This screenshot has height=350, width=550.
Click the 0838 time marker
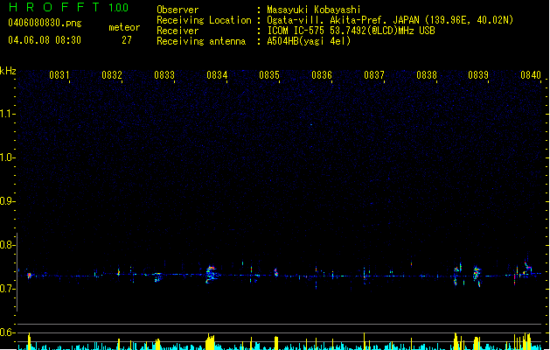[x=427, y=75]
